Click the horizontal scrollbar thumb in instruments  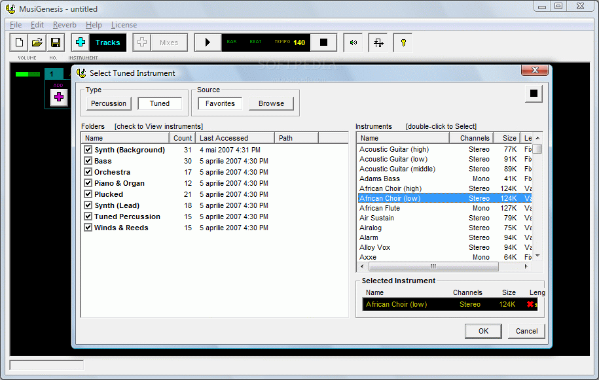(x=433, y=266)
